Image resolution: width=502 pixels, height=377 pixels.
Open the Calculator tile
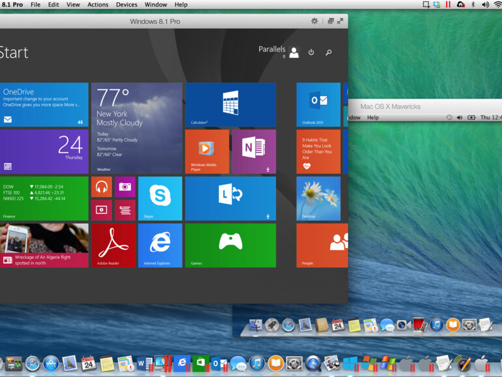click(x=230, y=104)
